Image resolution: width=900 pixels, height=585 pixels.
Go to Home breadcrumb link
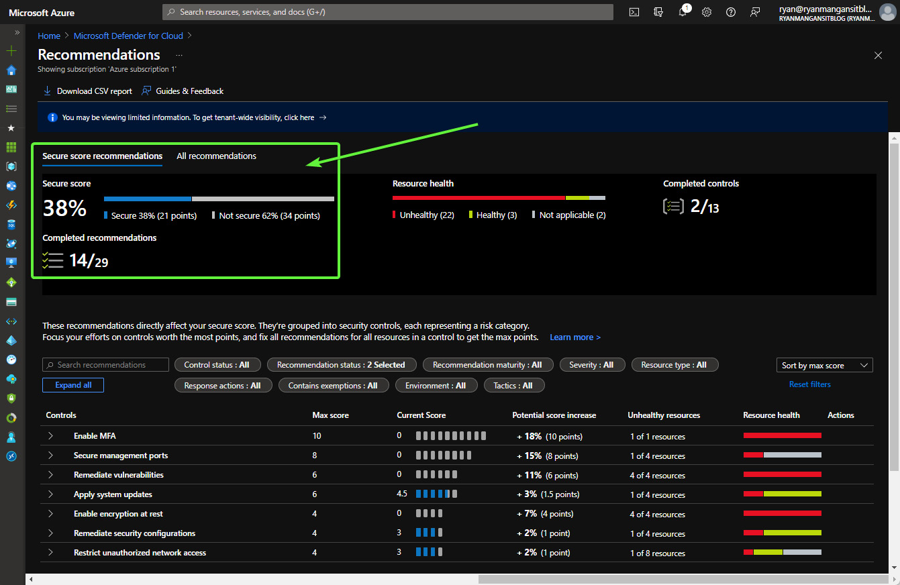pyautogui.click(x=49, y=36)
